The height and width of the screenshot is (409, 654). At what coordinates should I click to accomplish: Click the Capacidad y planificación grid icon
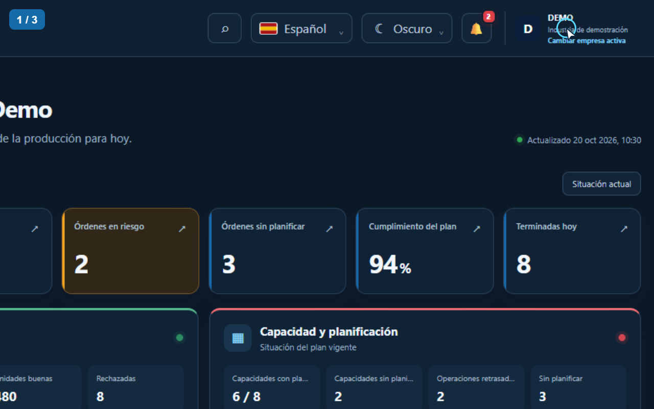coord(238,338)
